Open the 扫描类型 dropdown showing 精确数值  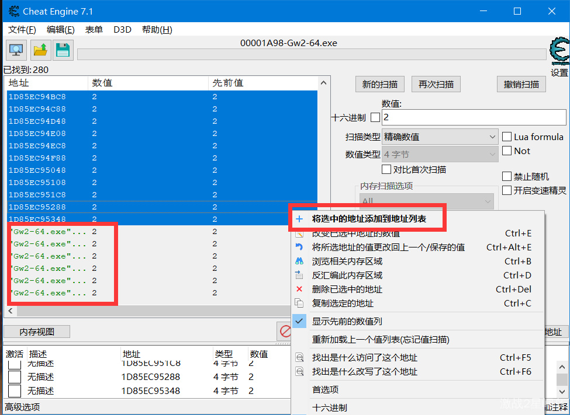[440, 137]
